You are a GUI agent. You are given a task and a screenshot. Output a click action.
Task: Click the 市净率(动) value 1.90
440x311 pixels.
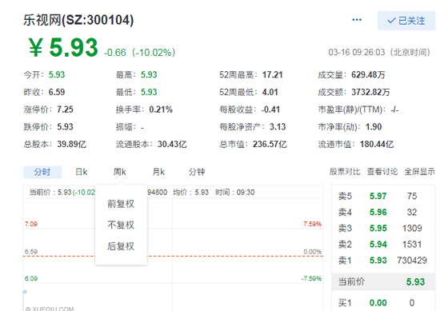[374, 127]
